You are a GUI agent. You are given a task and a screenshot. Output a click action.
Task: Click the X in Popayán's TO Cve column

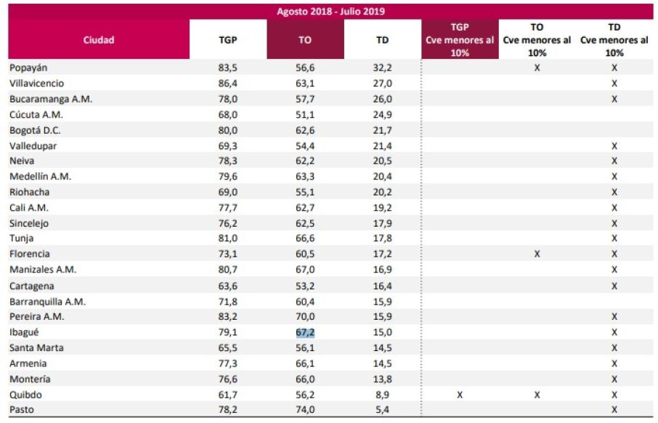(x=537, y=68)
